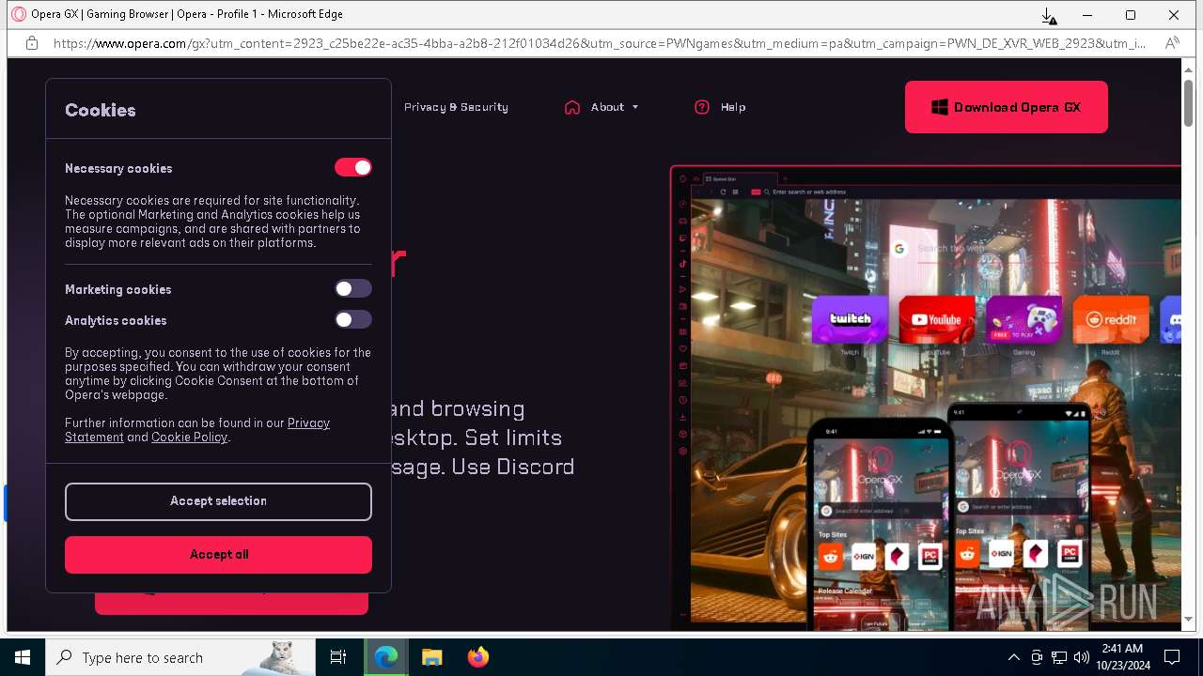Click the Help question mark icon
Screen dimensions: 1203x676
click(x=702, y=107)
